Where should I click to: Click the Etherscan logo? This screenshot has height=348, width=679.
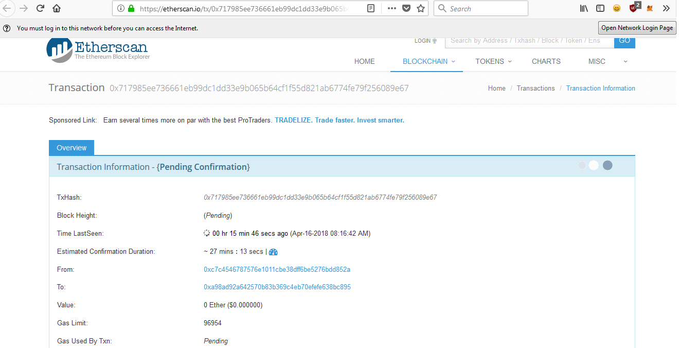click(98, 50)
